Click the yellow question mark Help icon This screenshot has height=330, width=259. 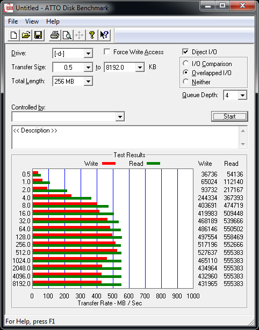92,35
